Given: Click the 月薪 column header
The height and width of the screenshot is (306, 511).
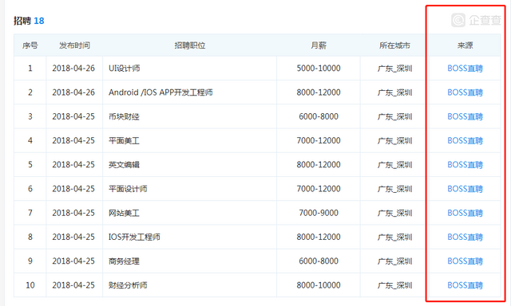Looking at the screenshot, I should pyautogui.click(x=319, y=45).
